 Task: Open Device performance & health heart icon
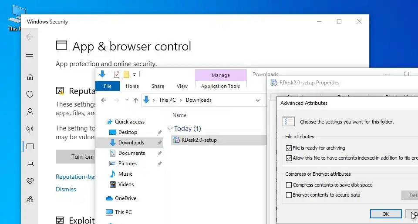point(30,181)
